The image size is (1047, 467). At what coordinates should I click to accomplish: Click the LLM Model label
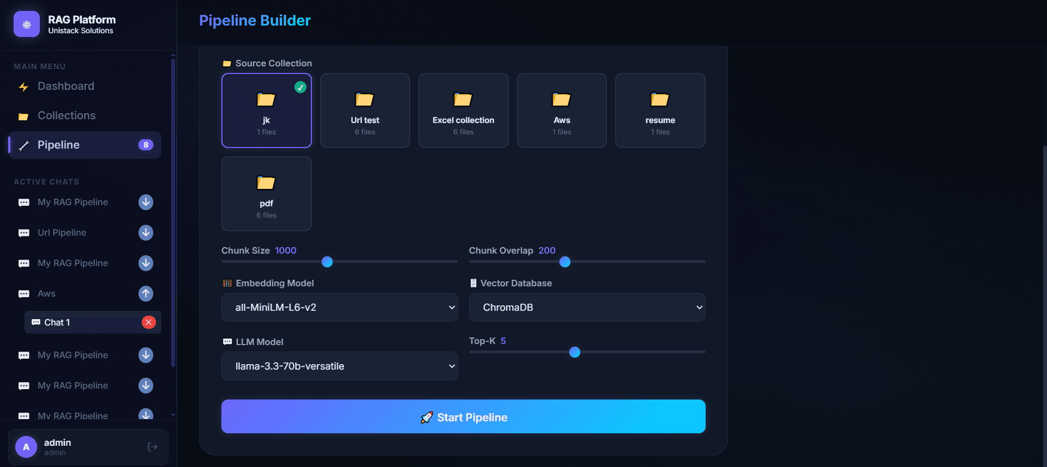(260, 342)
